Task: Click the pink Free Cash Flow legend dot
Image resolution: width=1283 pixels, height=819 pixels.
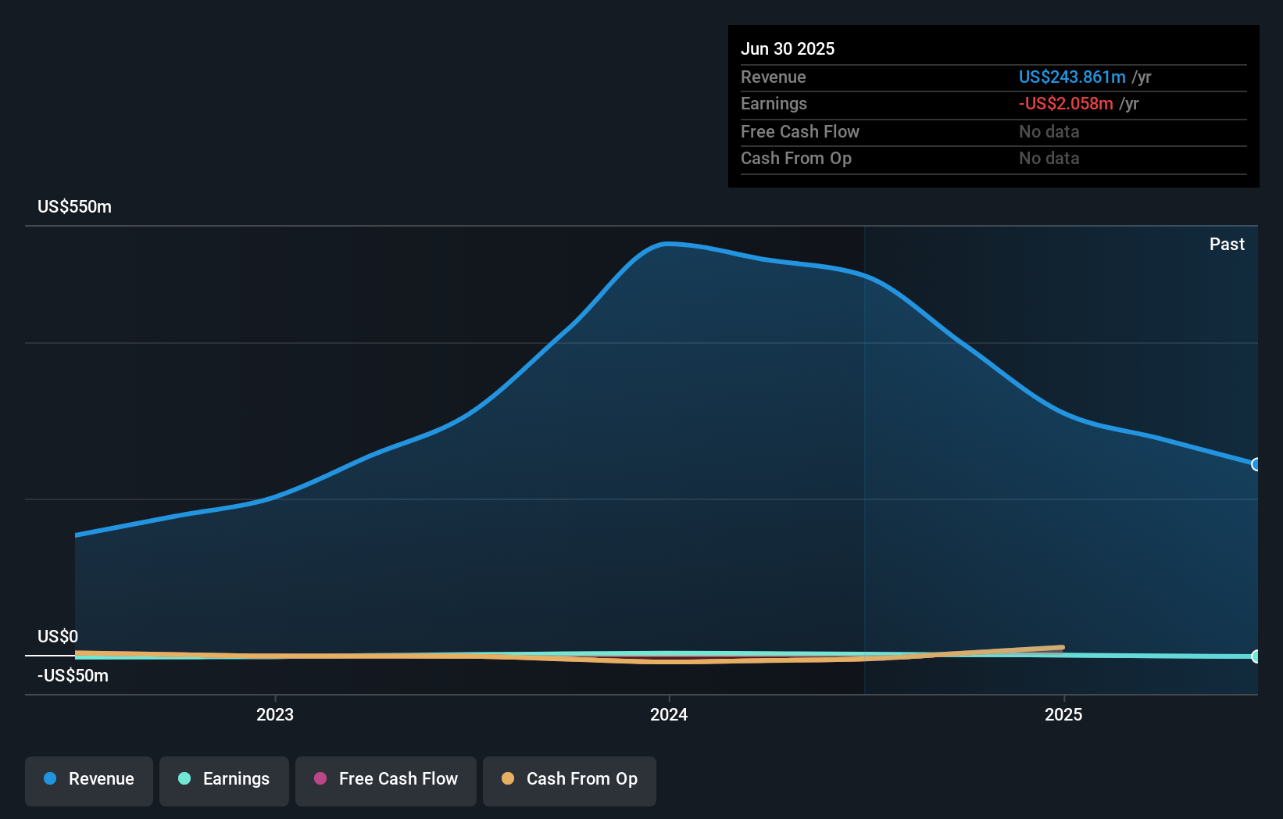Action: [x=320, y=778]
